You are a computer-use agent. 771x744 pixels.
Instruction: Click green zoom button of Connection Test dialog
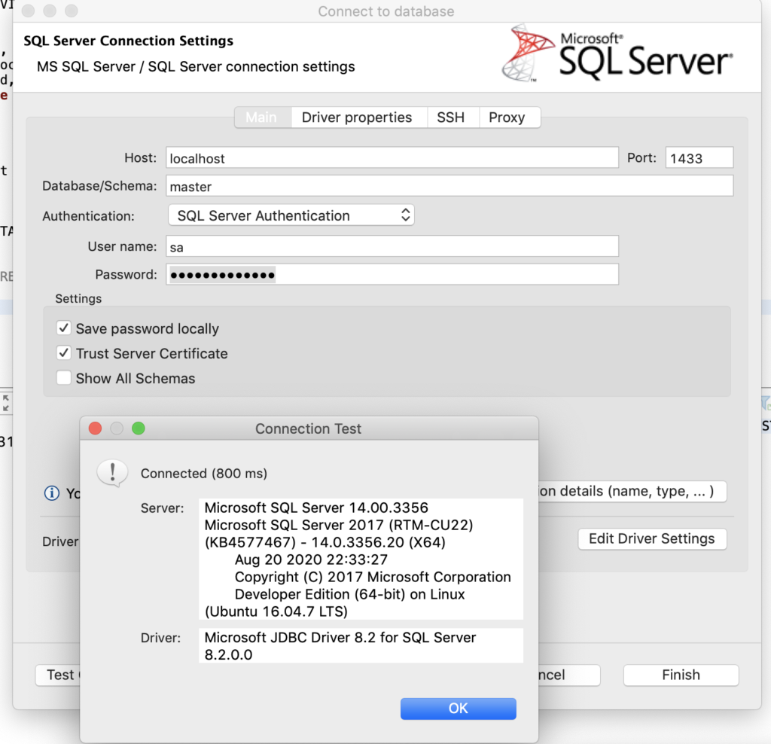pyautogui.click(x=139, y=428)
